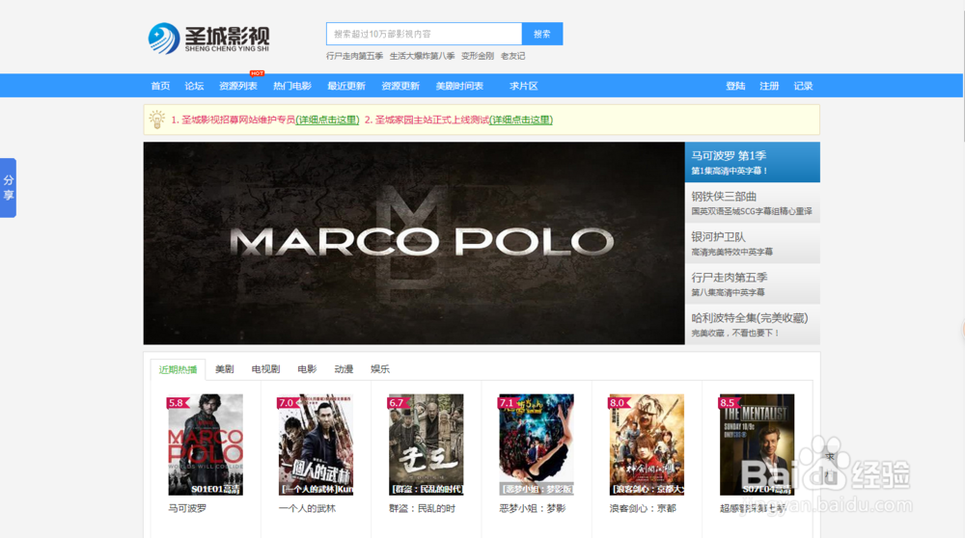Open the 马可波罗 poster thumbnail
Viewport: 965px width, 538px height.
[x=206, y=444]
